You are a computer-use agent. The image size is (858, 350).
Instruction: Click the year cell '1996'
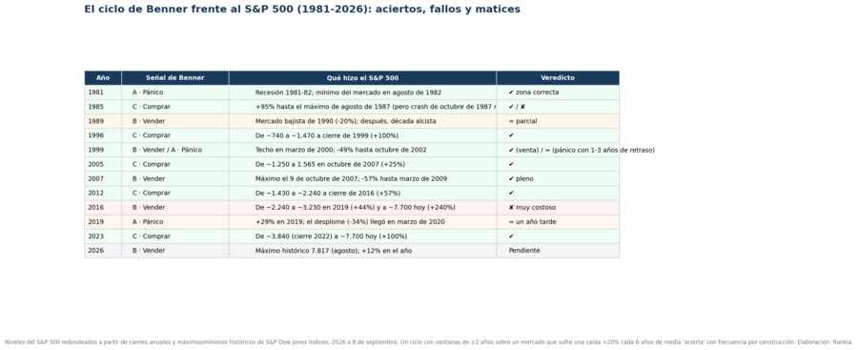coord(103,135)
